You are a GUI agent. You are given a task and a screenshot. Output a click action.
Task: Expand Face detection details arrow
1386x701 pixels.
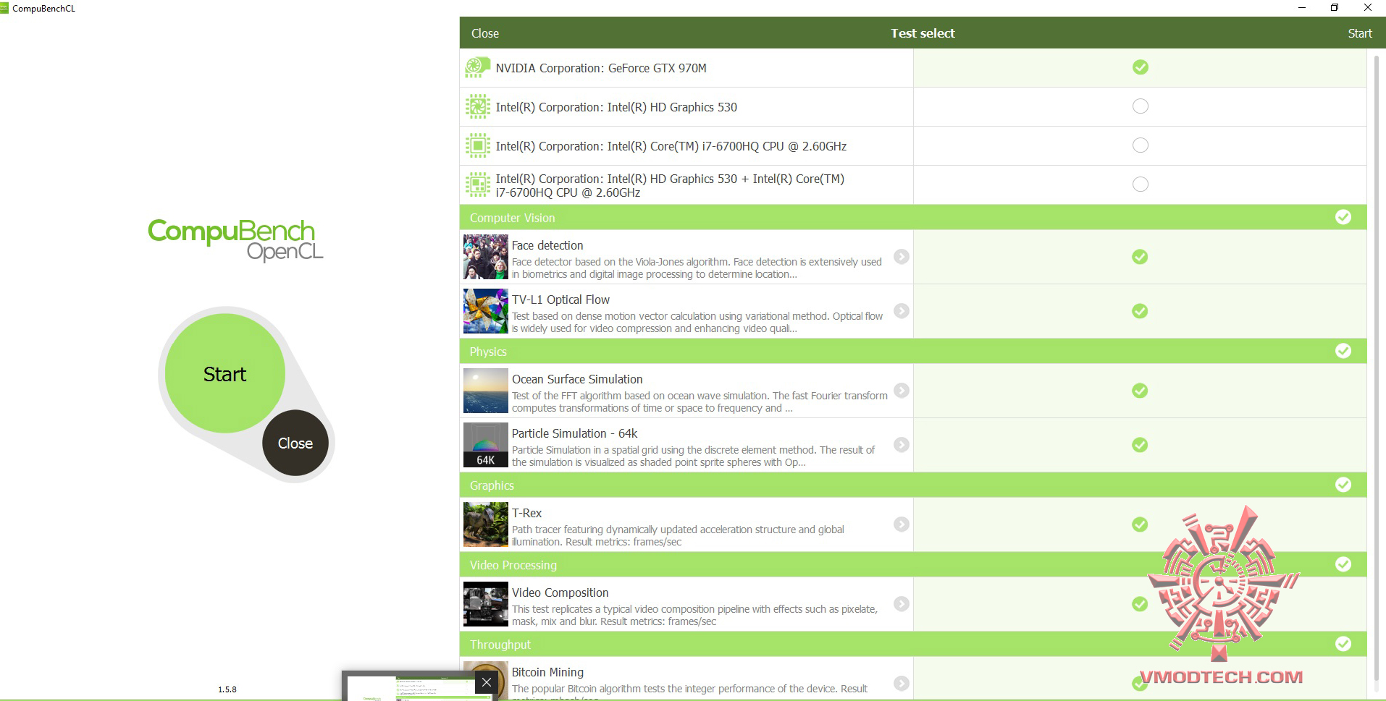coord(902,257)
